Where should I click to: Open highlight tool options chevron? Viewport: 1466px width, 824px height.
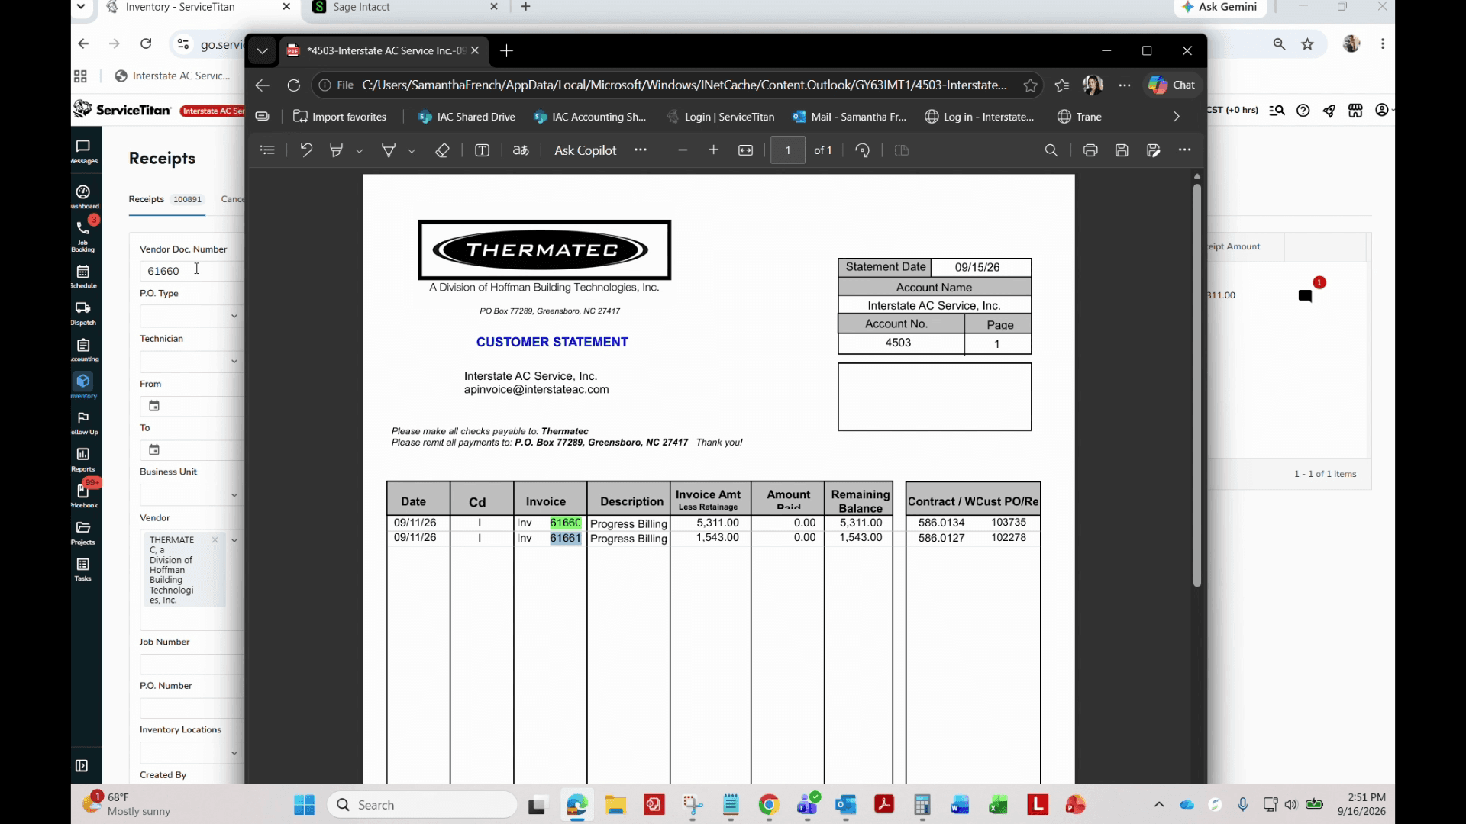tap(359, 151)
